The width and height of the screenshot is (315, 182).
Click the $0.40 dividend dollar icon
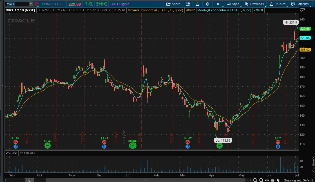48,146
